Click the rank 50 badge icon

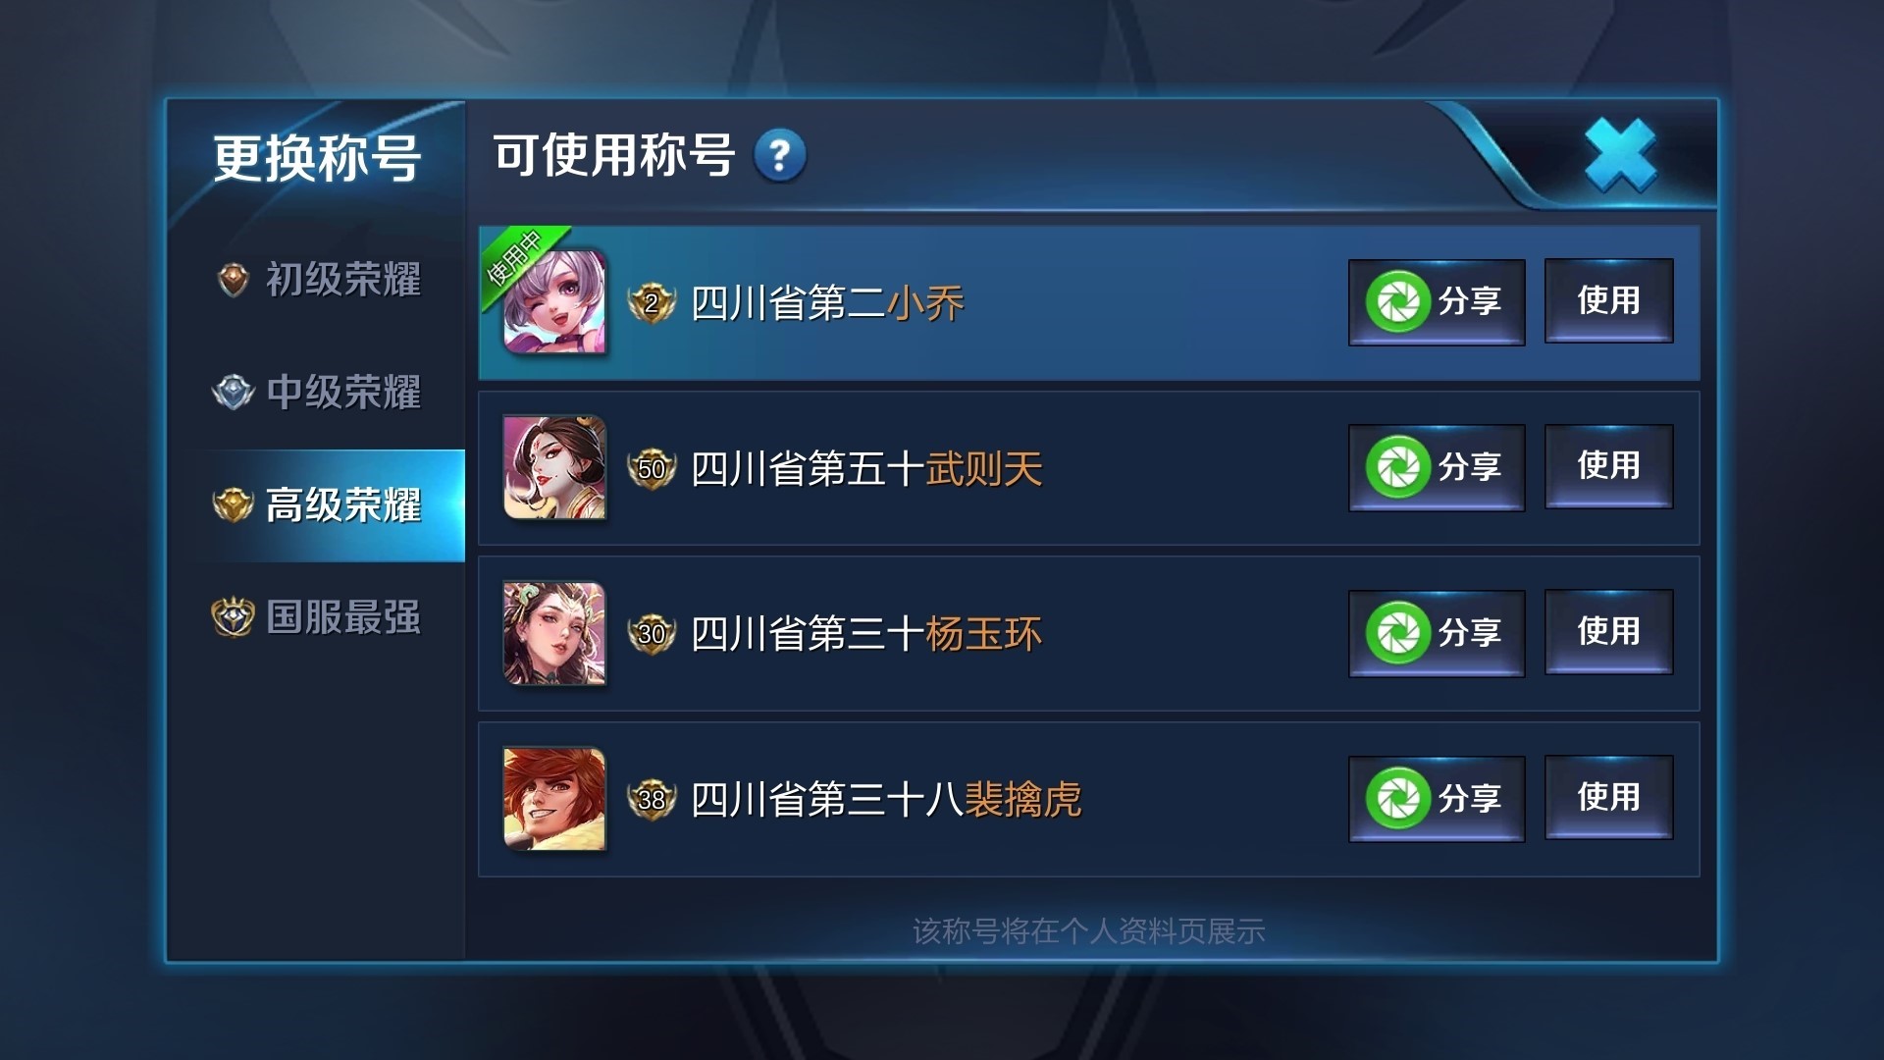click(x=652, y=469)
